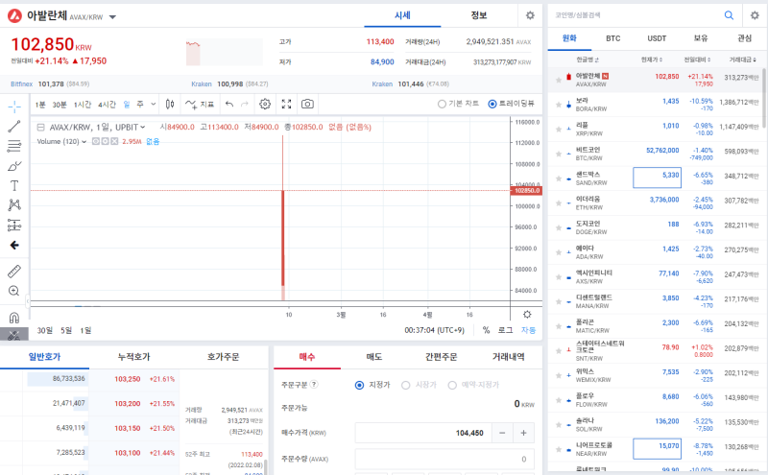Sort the coin list by 현재가

coord(652,59)
